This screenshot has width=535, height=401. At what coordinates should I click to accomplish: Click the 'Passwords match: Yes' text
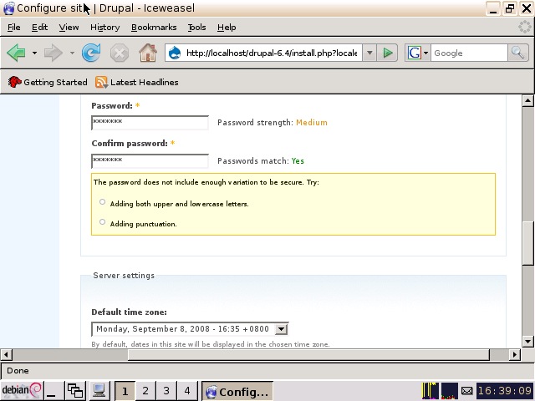click(261, 161)
